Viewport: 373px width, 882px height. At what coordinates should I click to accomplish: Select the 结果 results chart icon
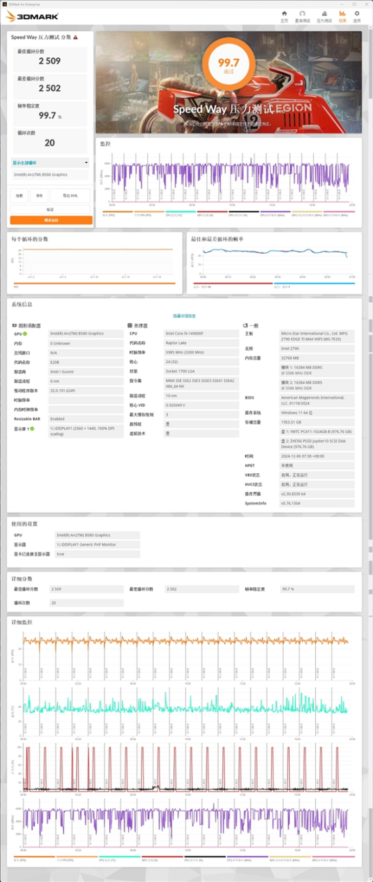[x=342, y=14]
